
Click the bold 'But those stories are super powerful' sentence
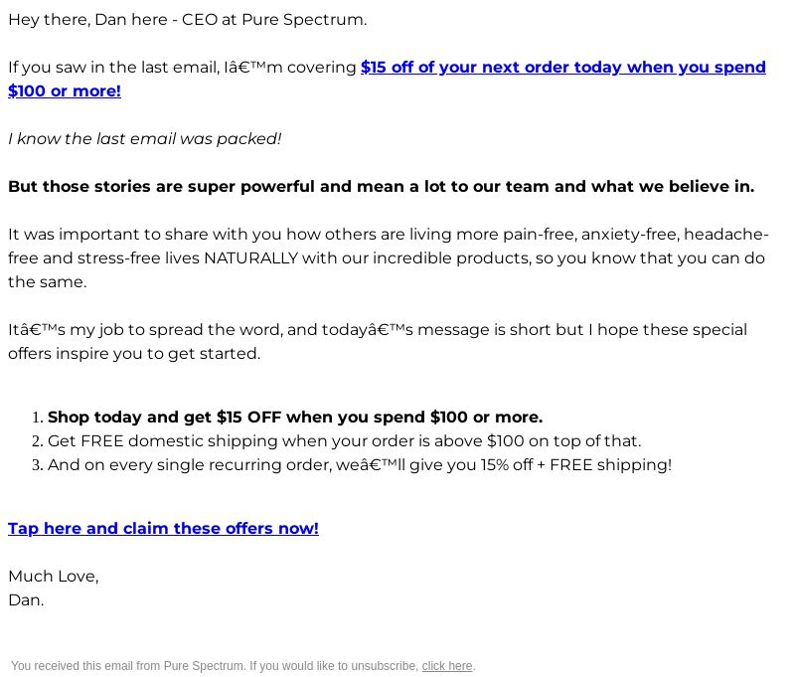point(382,186)
